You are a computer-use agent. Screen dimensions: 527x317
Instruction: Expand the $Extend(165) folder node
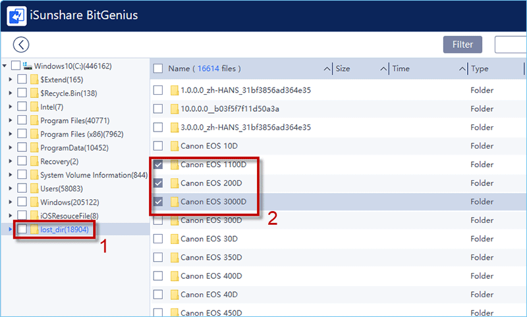(x=11, y=80)
